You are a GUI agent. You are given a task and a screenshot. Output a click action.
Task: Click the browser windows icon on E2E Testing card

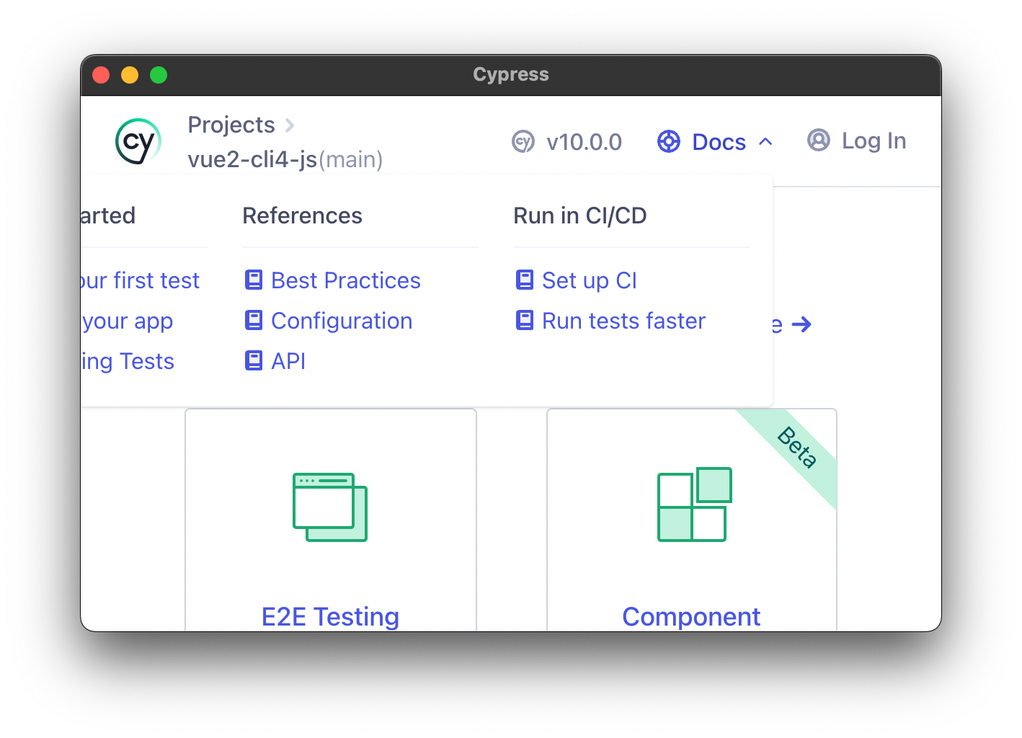pos(330,507)
